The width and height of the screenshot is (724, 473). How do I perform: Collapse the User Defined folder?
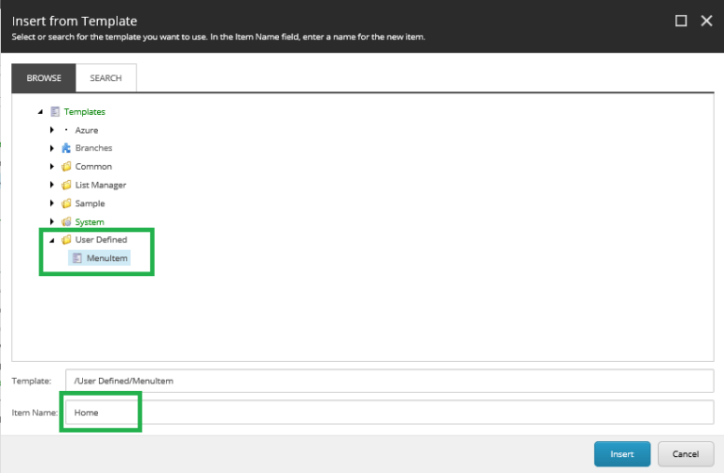coord(52,240)
